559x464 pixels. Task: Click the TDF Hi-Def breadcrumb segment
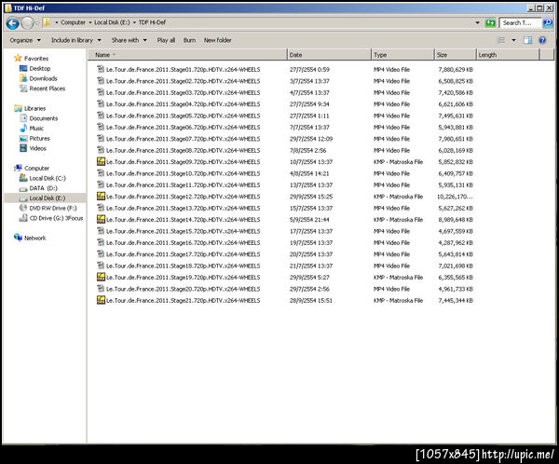pyautogui.click(x=152, y=22)
